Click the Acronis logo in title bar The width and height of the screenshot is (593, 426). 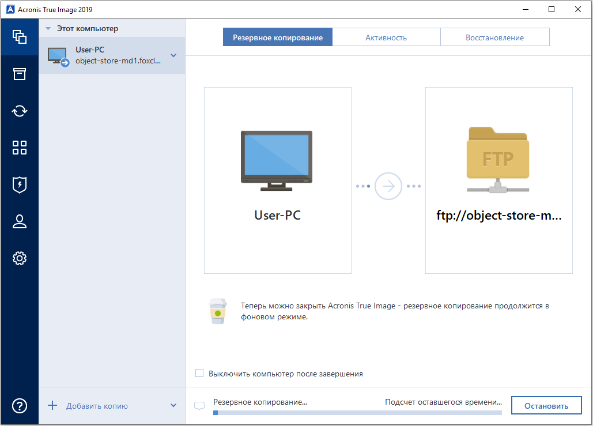pos(10,9)
